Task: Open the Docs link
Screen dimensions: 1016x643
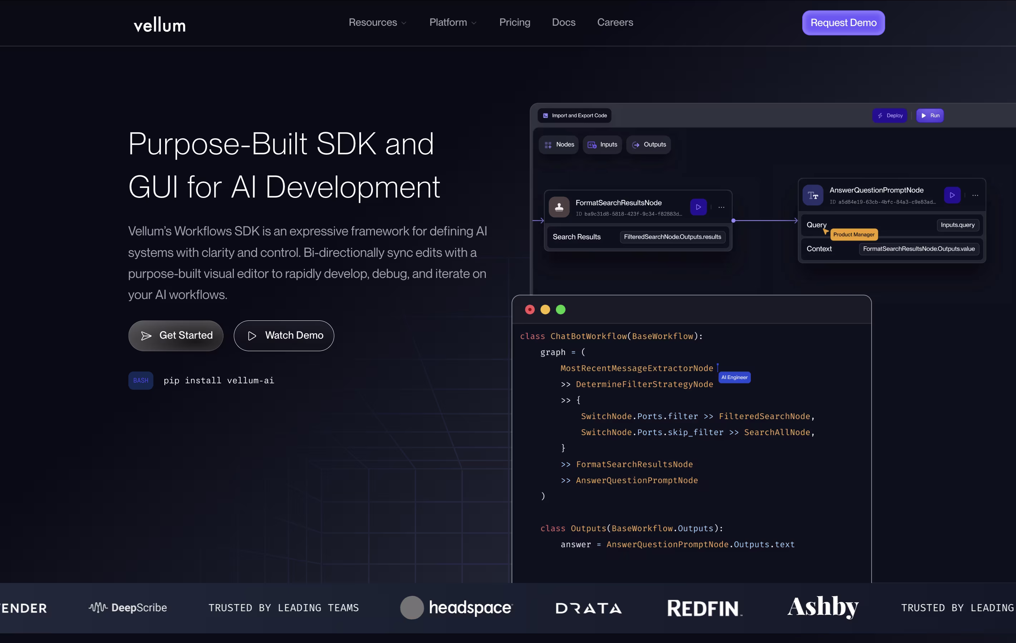Action: 563,23
